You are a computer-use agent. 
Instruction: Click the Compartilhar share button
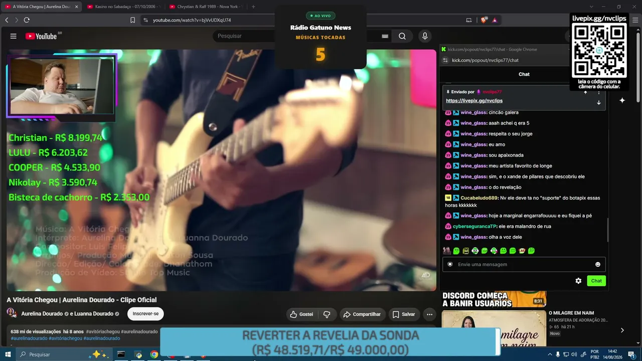coord(362,314)
